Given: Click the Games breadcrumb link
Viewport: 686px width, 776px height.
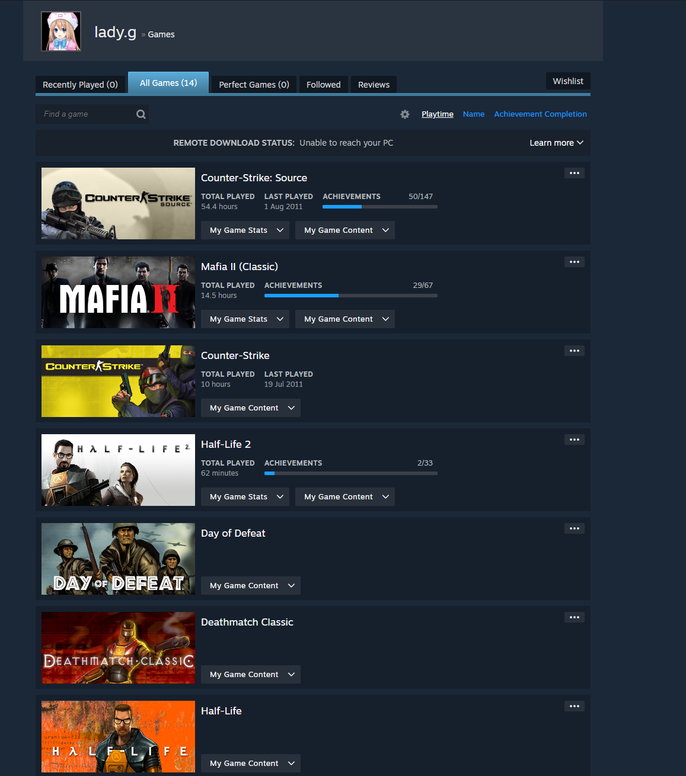Looking at the screenshot, I should pos(161,34).
